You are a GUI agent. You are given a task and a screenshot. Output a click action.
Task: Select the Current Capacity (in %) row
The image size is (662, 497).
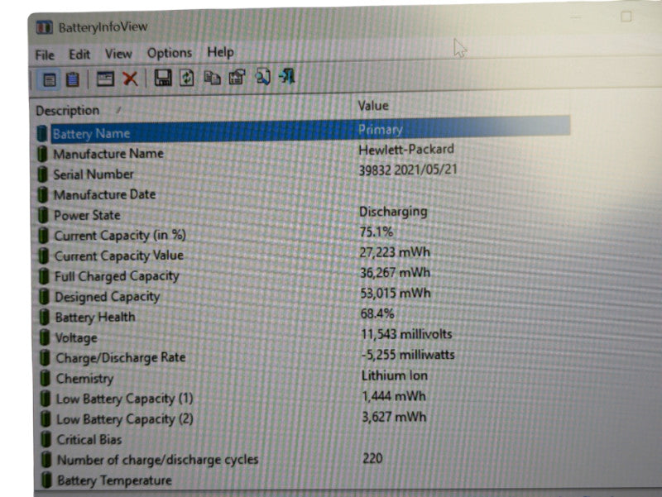point(302,234)
